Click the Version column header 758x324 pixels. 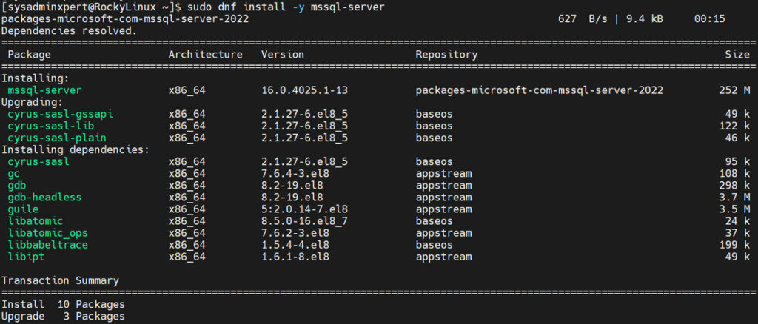(x=283, y=55)
